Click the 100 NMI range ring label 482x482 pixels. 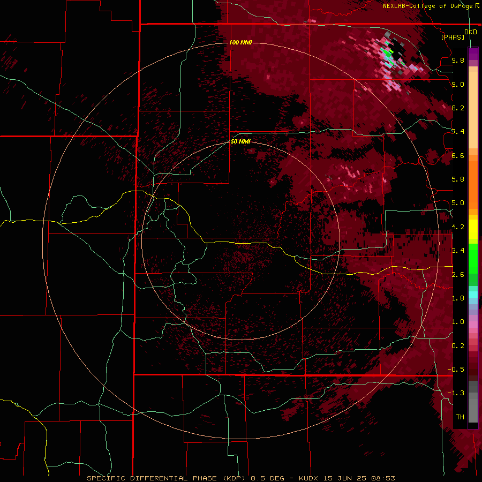pyautogui.click(x=240, y=42)
